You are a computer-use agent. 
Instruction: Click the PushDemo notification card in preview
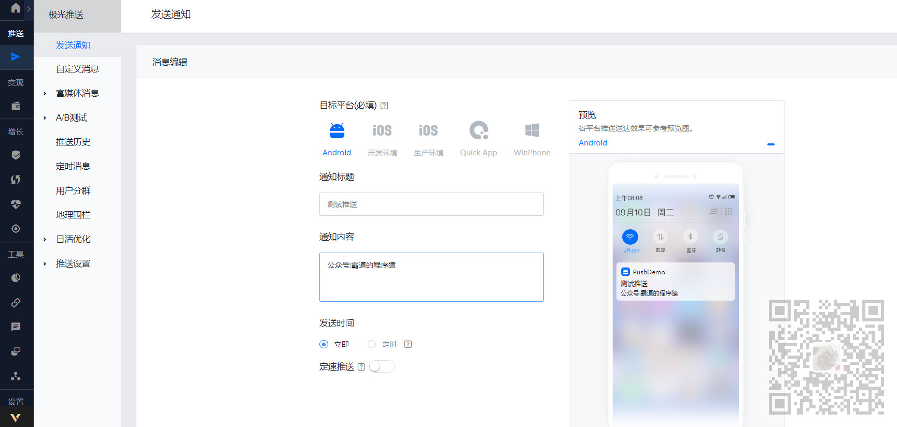point(676,282)
